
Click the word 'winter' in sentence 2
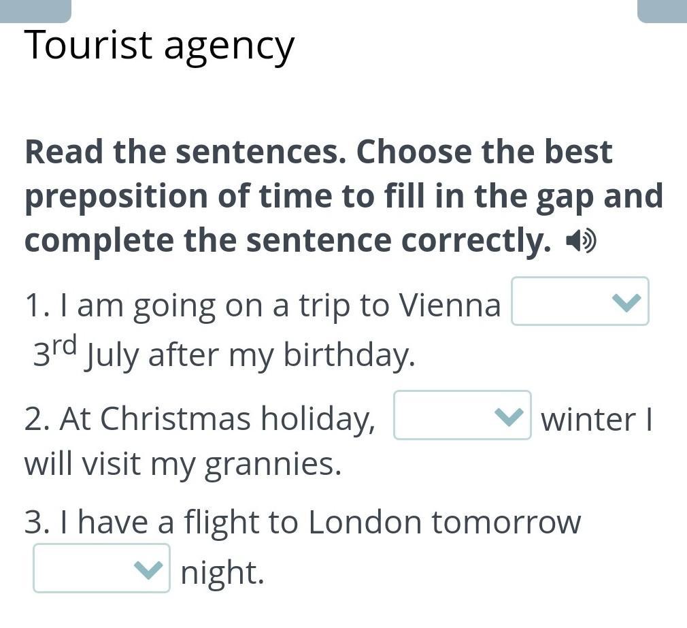(x=588, y=419)
